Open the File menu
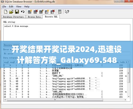The image size is (133, 109). tap(4, 7)
